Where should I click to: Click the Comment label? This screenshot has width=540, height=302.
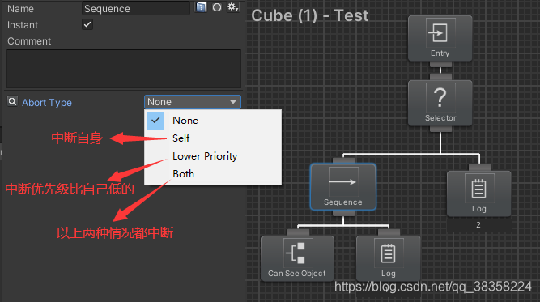29,41
